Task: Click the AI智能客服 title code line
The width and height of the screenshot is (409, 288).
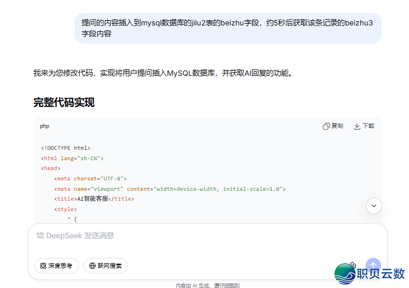Action: [x=93, y=199]
